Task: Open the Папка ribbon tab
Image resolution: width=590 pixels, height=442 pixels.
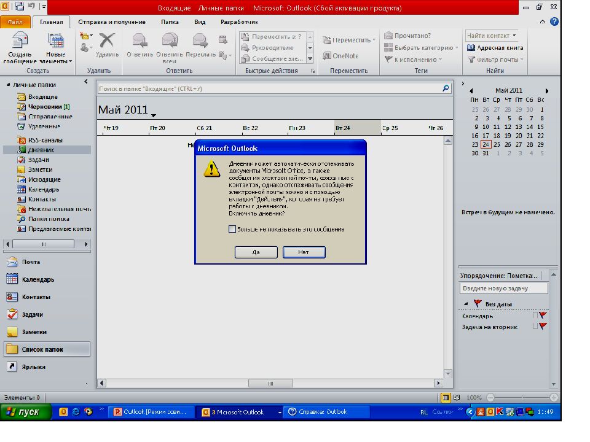Action: pyautogui.click(x=170, y=22)
